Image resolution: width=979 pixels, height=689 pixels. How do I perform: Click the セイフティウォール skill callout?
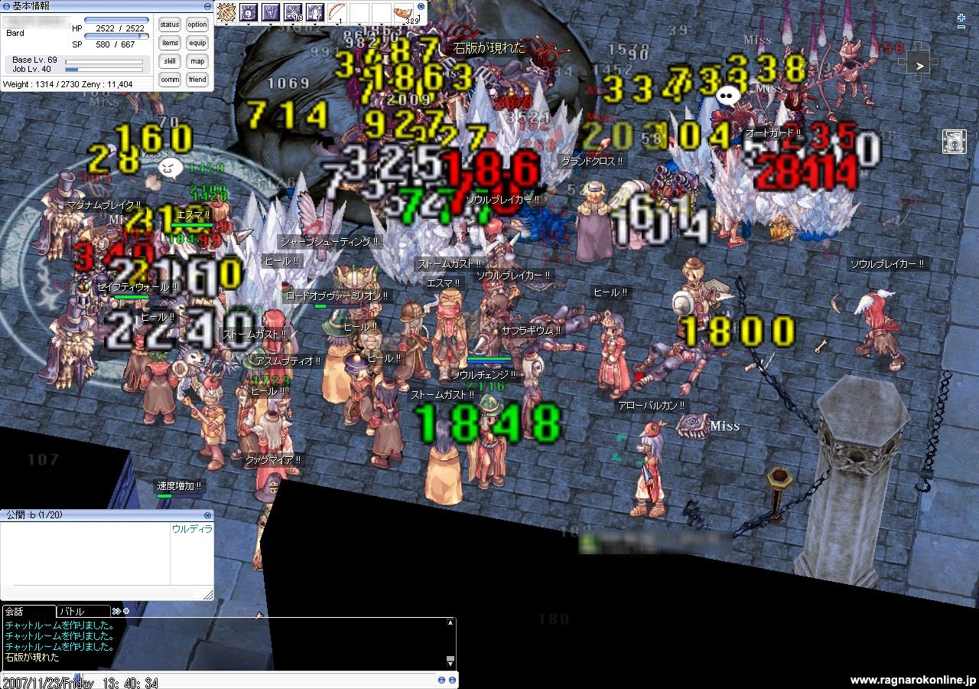[137, 287]
